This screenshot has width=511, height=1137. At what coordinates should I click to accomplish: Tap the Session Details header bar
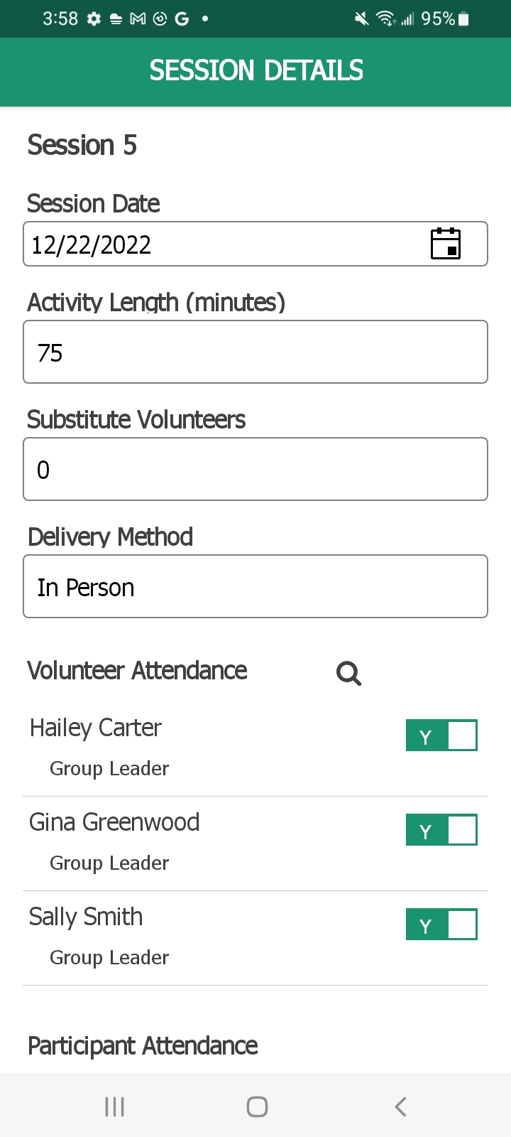(x=255, y=72)
